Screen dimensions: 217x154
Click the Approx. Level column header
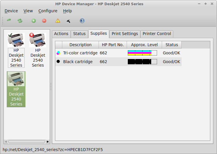[144, 45]
